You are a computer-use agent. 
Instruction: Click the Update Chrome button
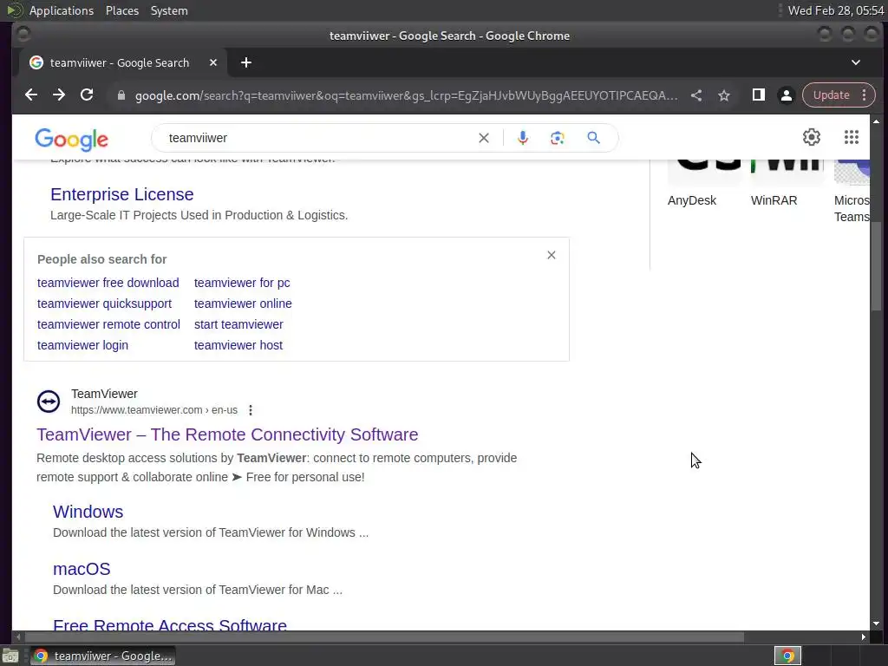point(831,95)
